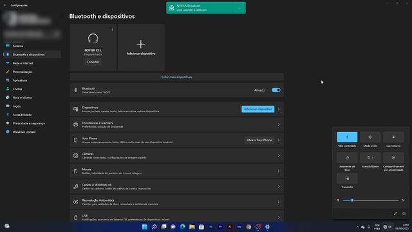
Task: Click the back arrow beside Configurações
Action: [x=5, y=5]
